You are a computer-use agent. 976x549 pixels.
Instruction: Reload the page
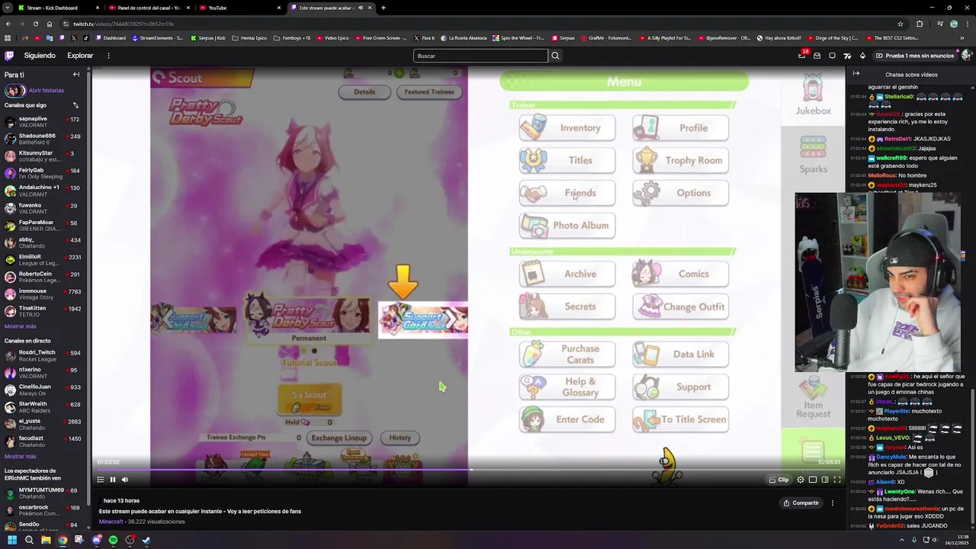point(36,24)
